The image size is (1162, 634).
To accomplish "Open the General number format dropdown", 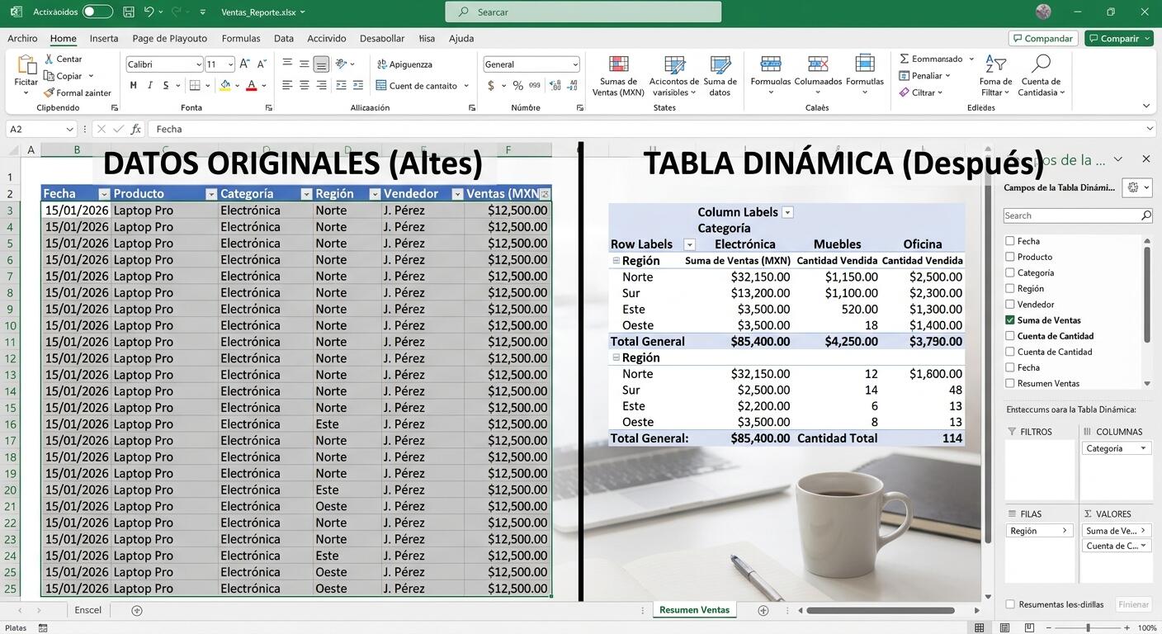I will coord(574,64).
